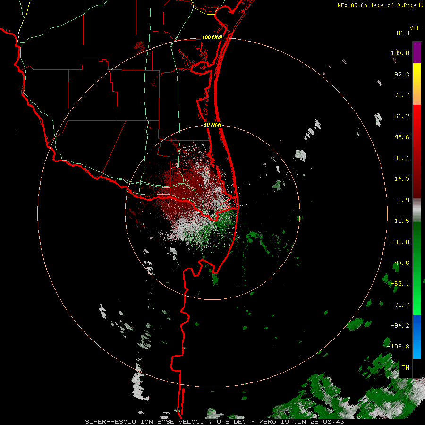Click the -47.6 legend value
This screenshot has height=425, width=425.
coord(400,263)
